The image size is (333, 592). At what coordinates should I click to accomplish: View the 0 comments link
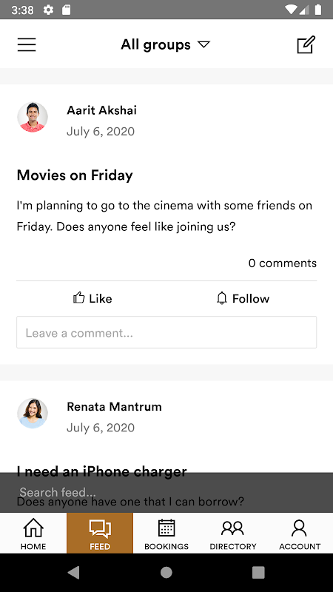283,263
